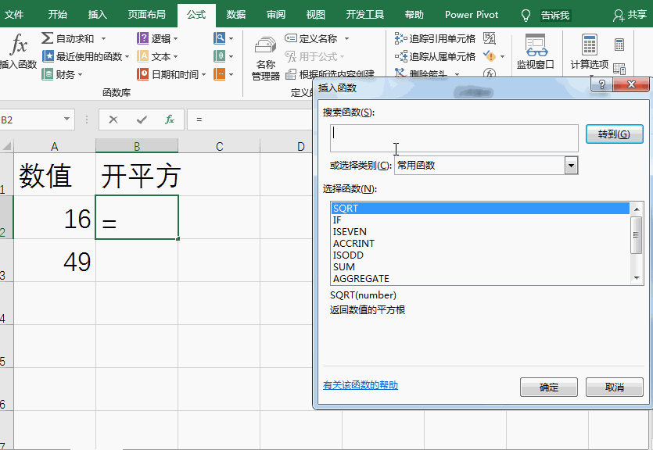Viewport: 653px width, 450px height.
Task: Open the File (文件) tab
Action: [x=14, y=15]
